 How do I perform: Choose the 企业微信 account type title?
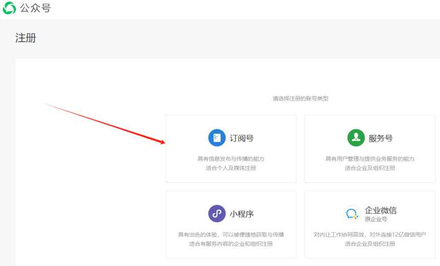click(x=381, y=210)
